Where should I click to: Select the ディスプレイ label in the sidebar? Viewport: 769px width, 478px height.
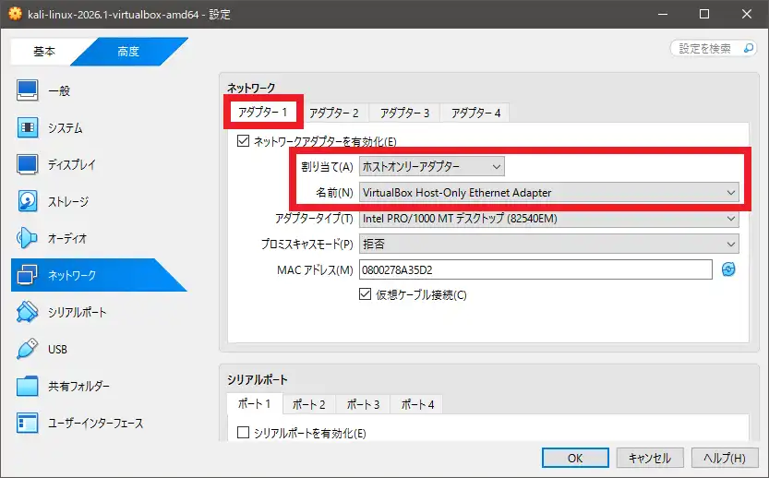[72, 165]
